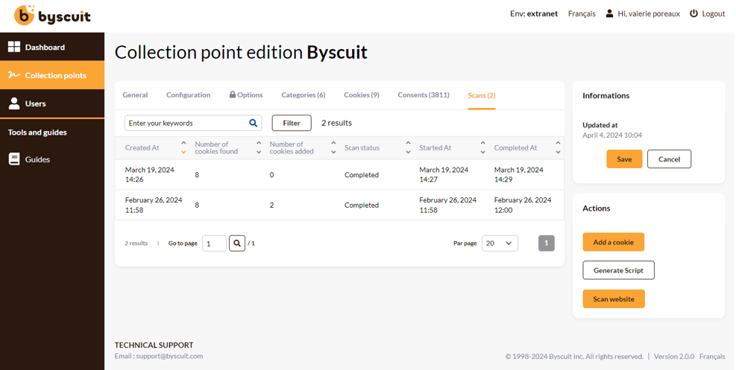
Task: Sort descending by Created At
Action: click(x=183, y=152)
